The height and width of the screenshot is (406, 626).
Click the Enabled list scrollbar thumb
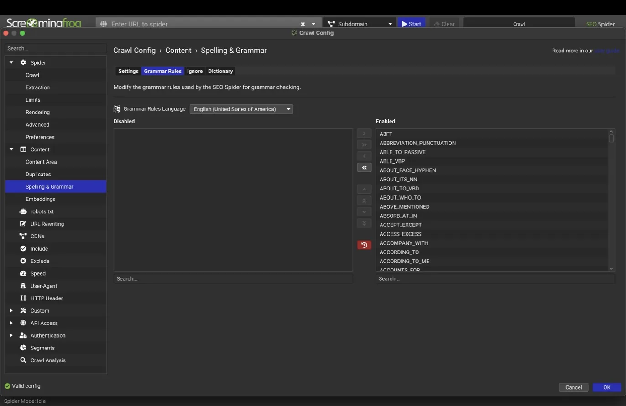click(611, 139)
